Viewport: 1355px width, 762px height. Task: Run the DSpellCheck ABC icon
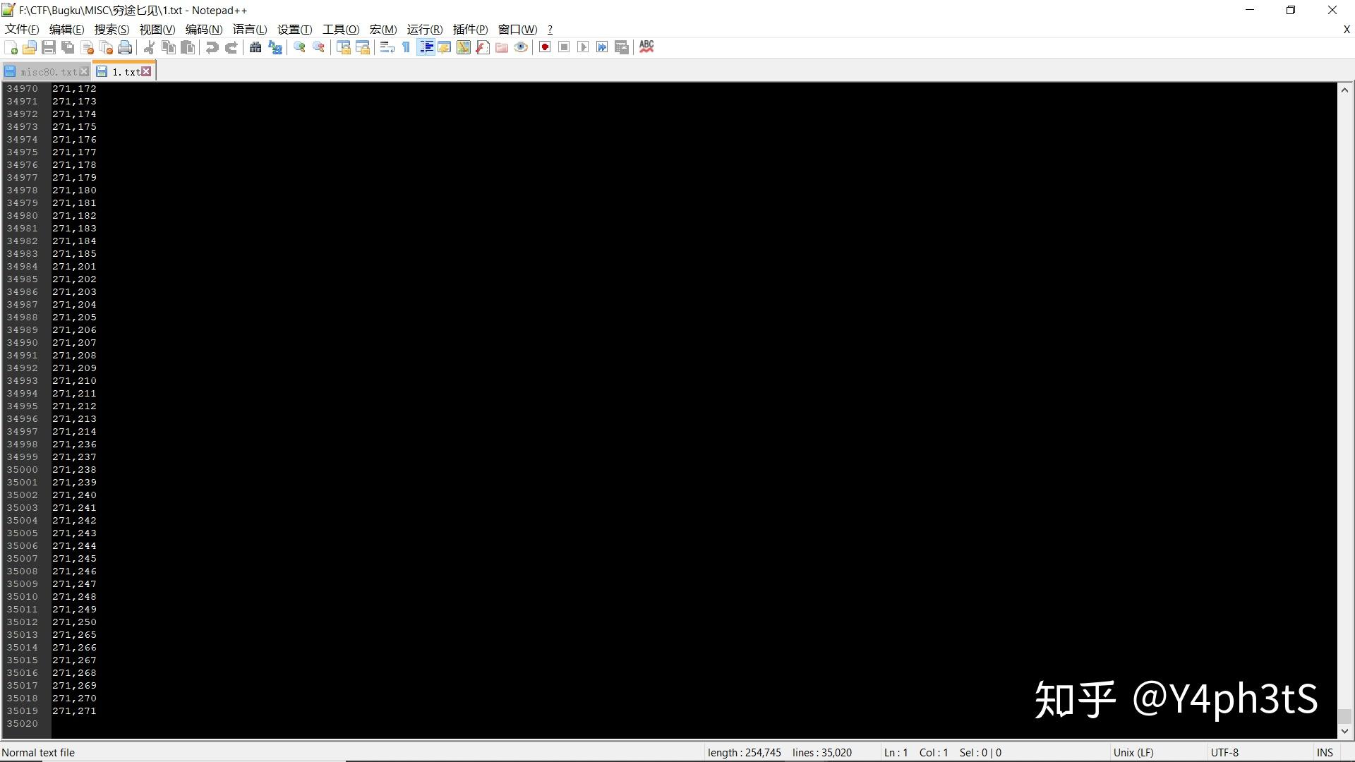(x=646, y=47)
